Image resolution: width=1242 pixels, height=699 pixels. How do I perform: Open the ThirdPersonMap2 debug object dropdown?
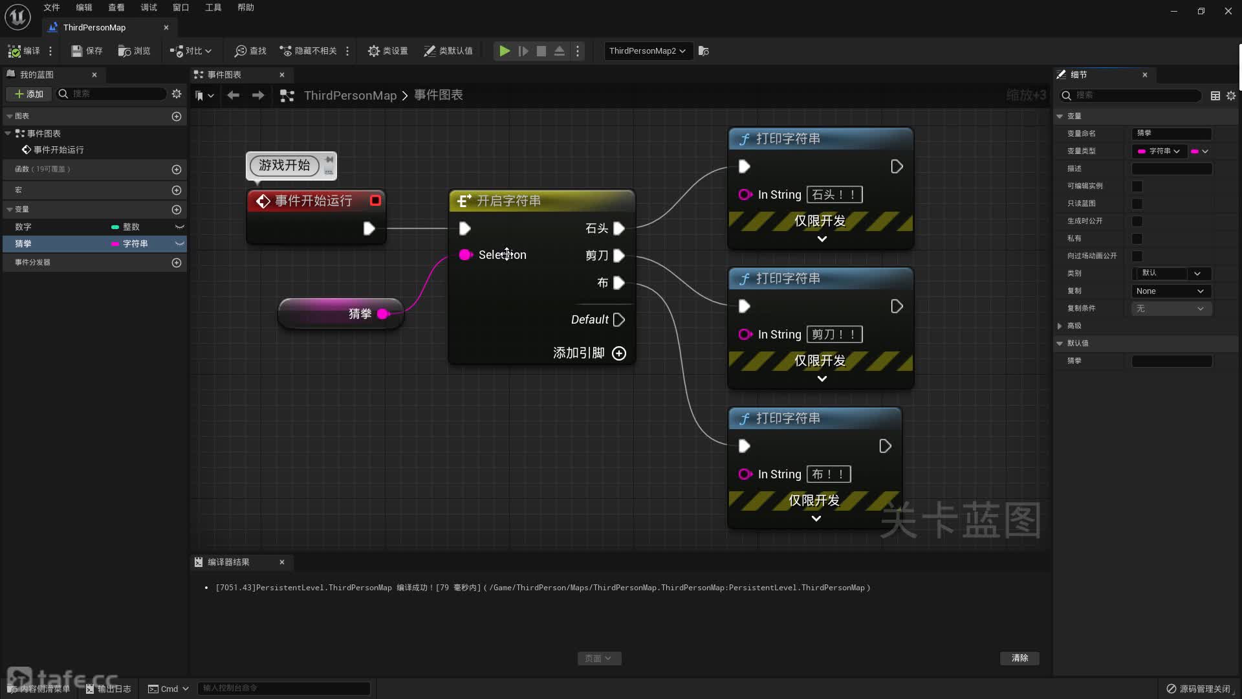coord(648,50)
